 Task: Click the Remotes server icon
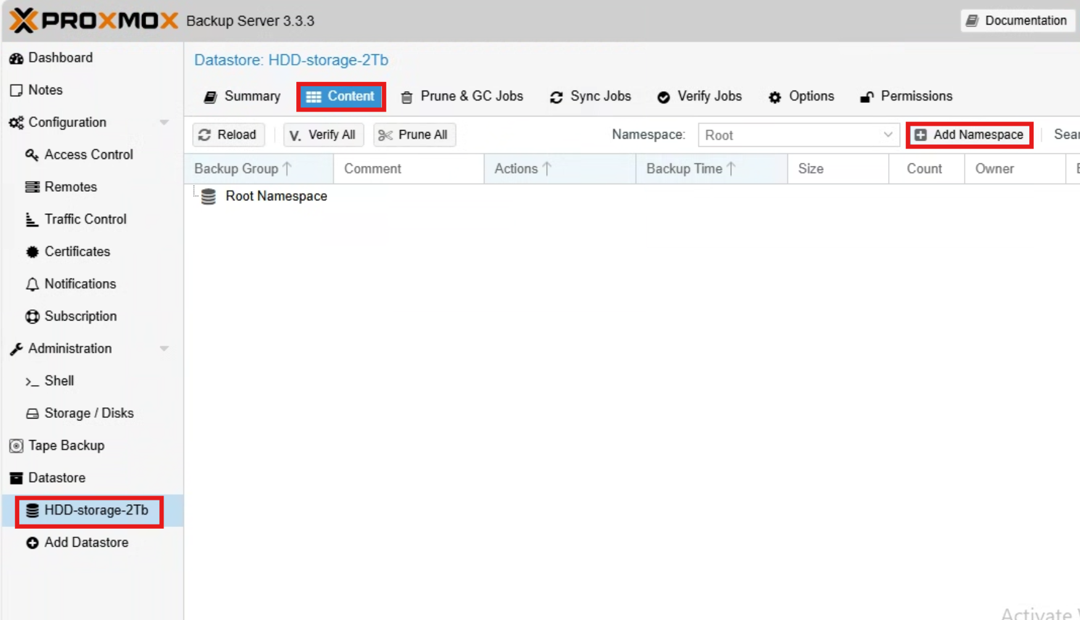click(32, 187)
